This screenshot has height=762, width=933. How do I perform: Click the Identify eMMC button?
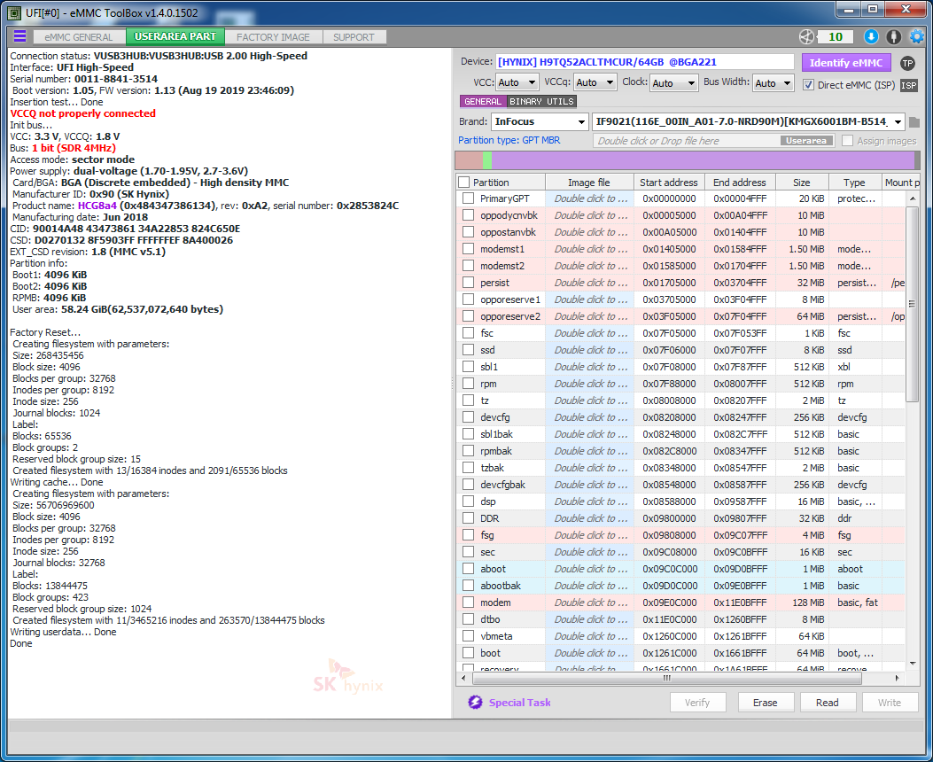846,62
